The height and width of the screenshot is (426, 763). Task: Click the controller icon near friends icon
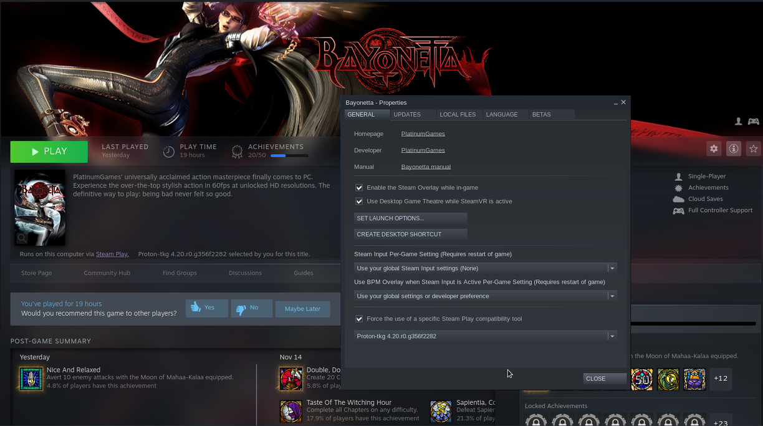[x=754, y=121]
